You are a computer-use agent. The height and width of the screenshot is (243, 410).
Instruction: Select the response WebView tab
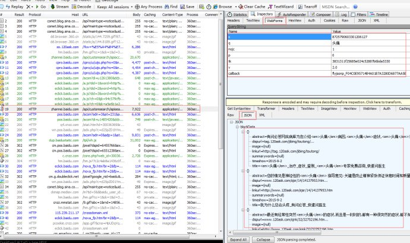click(x=370, y=108)
